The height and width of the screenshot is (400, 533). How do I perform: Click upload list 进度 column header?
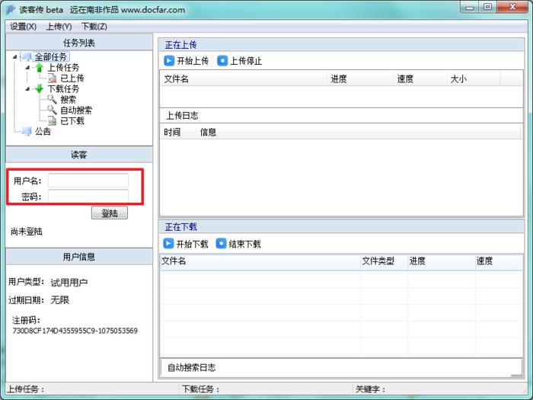[360, 79]
